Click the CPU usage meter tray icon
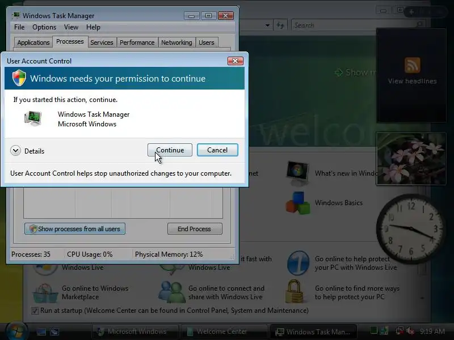Screen dimensions: 454x340 pyautogui.click(x=374, y=331)
